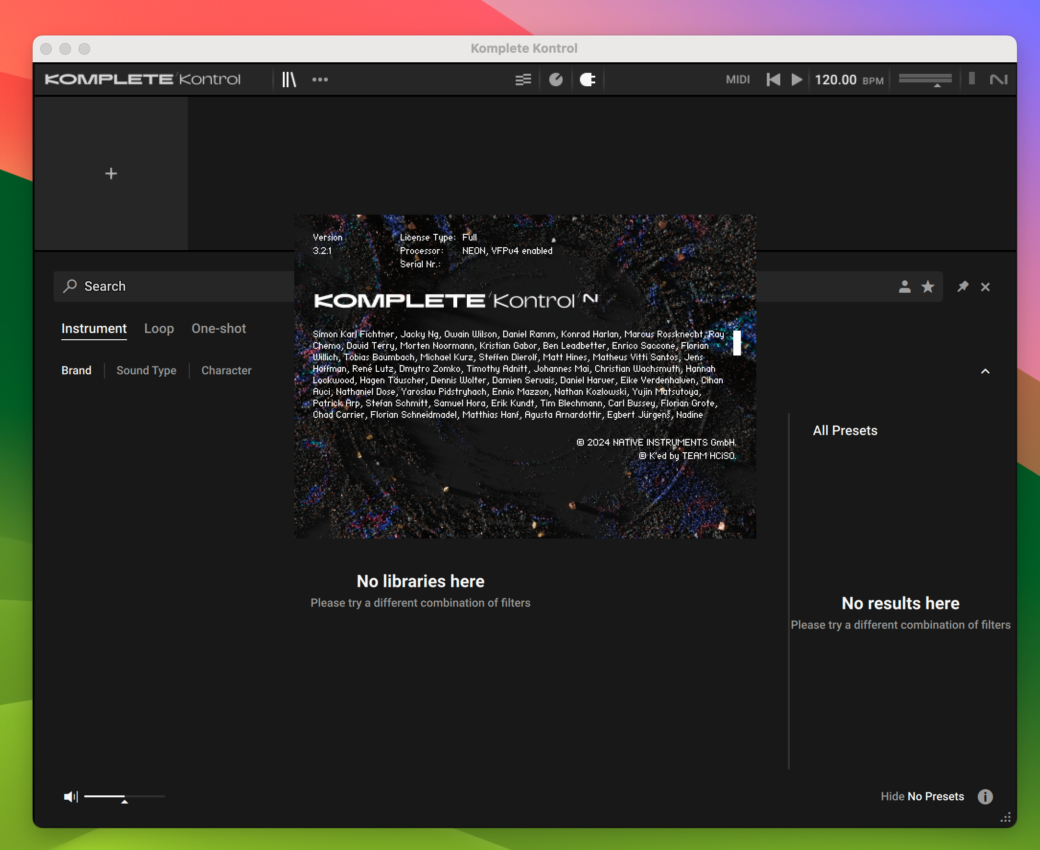Add a new instrument with plus button

coord(111,173)
